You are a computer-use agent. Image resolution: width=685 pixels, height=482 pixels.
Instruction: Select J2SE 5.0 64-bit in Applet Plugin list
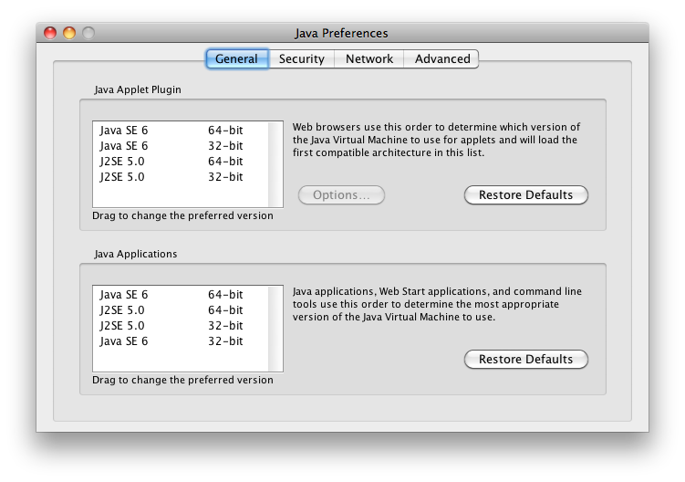click(181, 162)
